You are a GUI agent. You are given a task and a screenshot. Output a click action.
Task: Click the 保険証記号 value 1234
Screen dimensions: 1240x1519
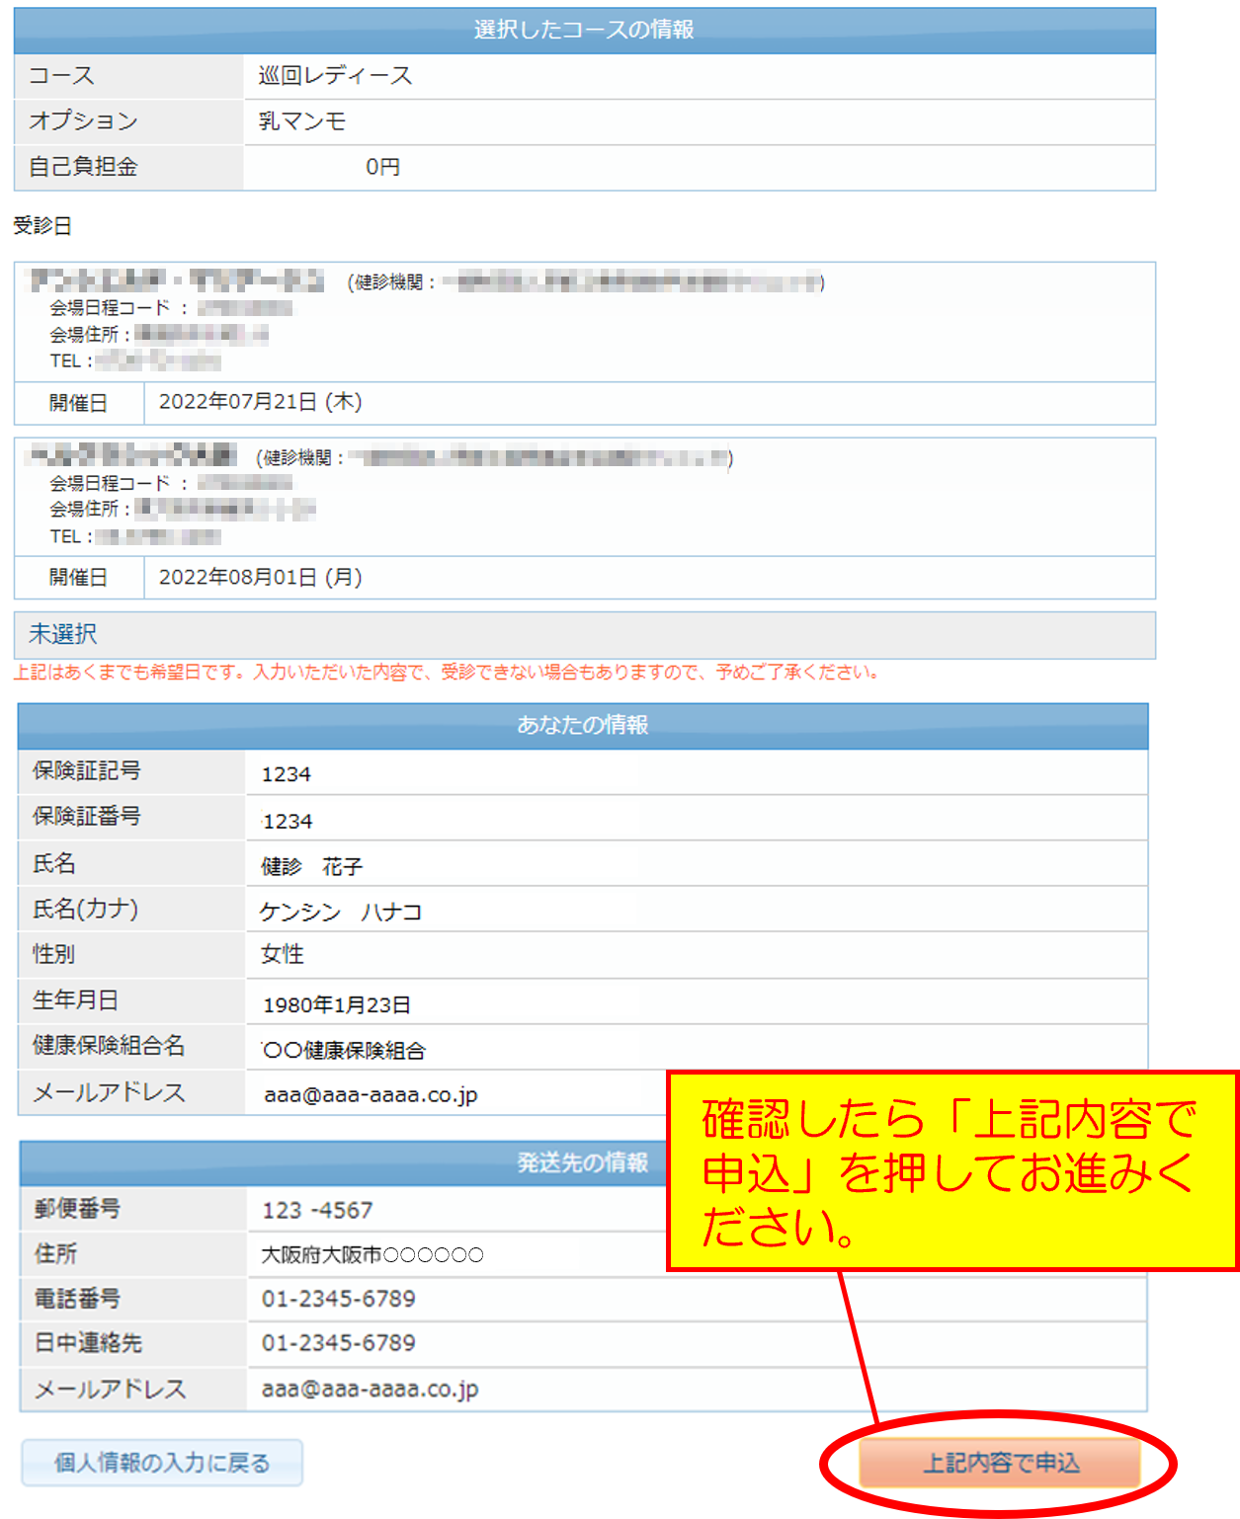point(287,774)
